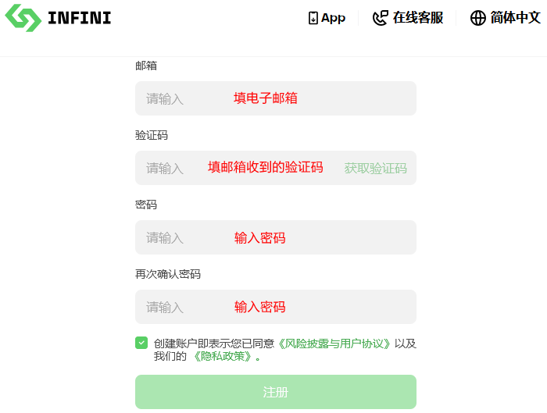Open the 风险披露与用户协议 link
547x413 pixels.
334,344
